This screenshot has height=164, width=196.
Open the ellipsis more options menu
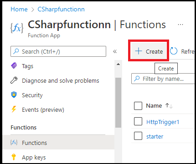point(181,25)
